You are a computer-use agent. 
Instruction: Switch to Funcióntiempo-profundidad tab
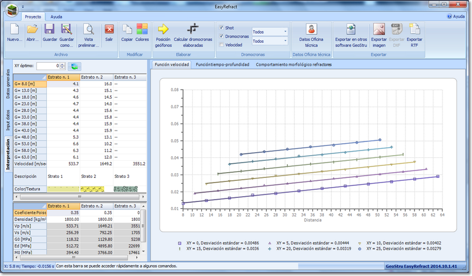pyautogui.click(x=222, y=64)
